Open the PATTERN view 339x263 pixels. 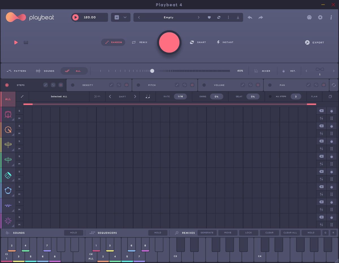tap(16, 71)
